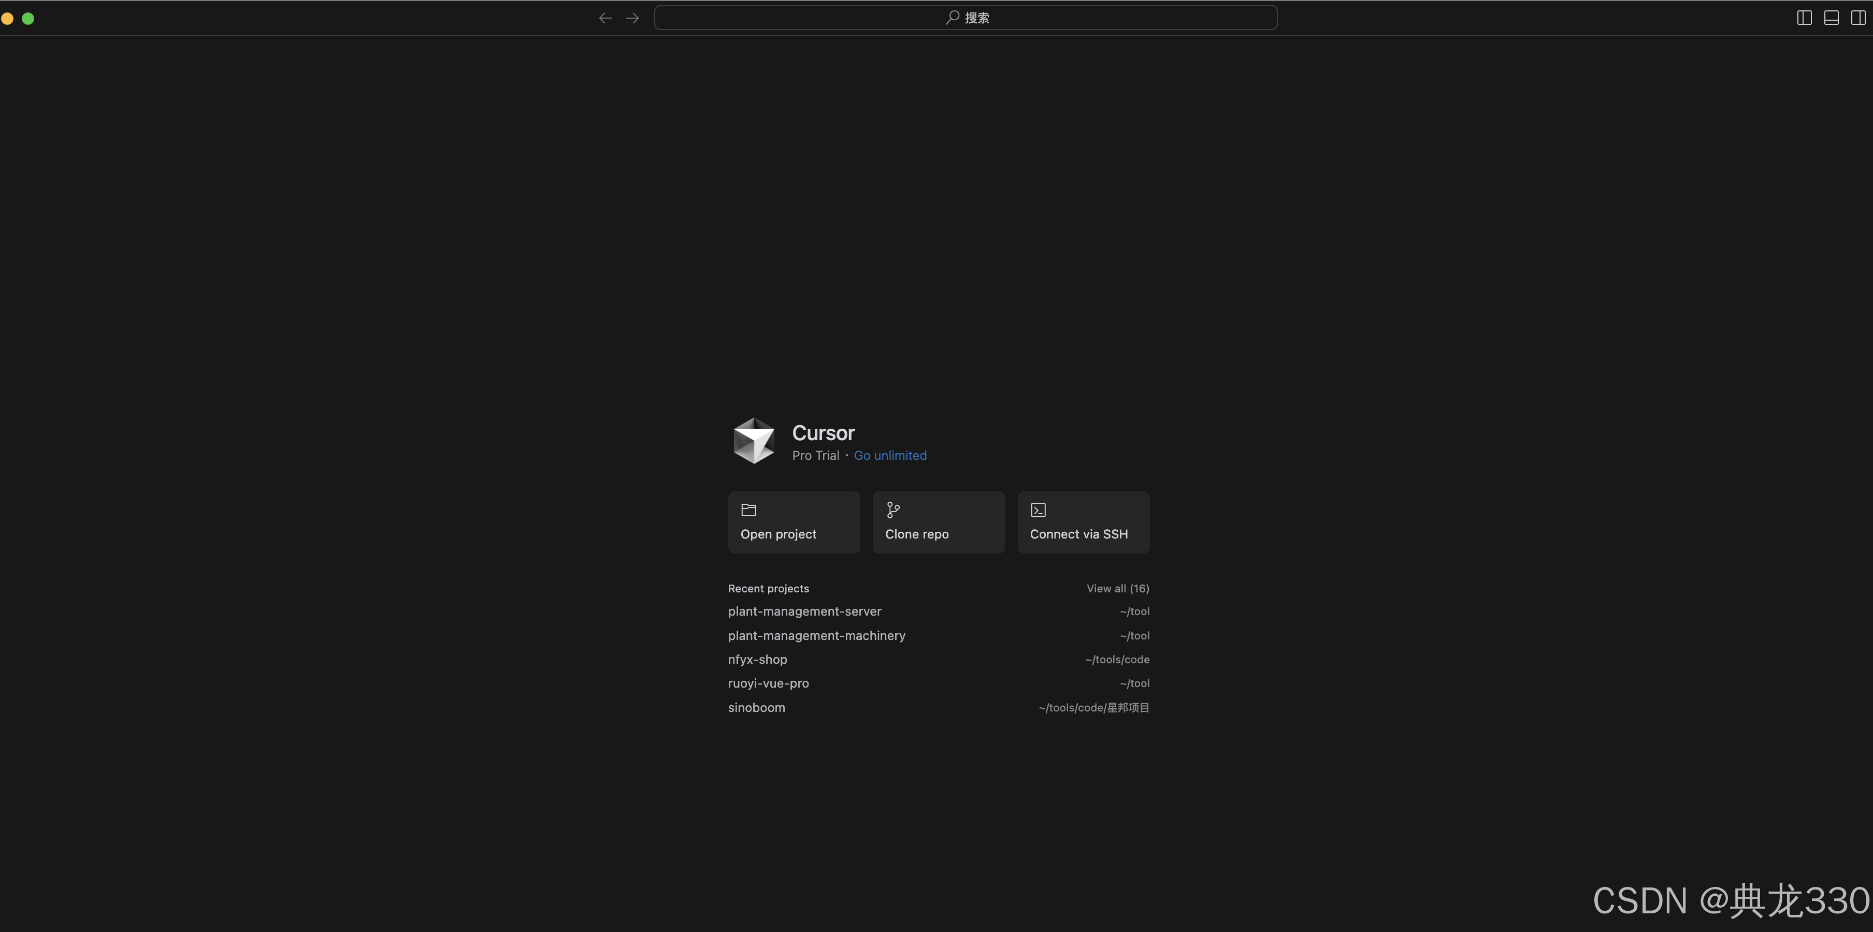
Task: Click the Recent projects heading
Action: point(769,589)
